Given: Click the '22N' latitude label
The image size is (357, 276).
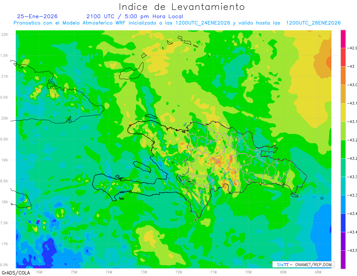Looking at the screenshot, I should [5, 35].
